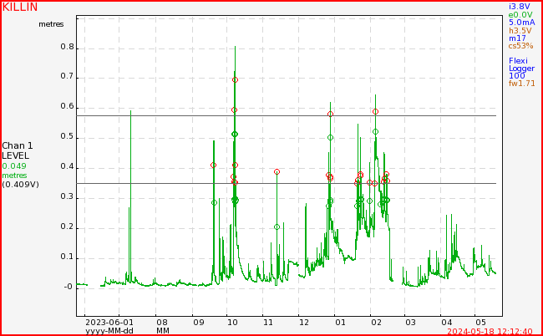Click the 09 month x-axis label
Viewport: 543px width, 336px height.
pyautogui.click(x=199, y=323)
